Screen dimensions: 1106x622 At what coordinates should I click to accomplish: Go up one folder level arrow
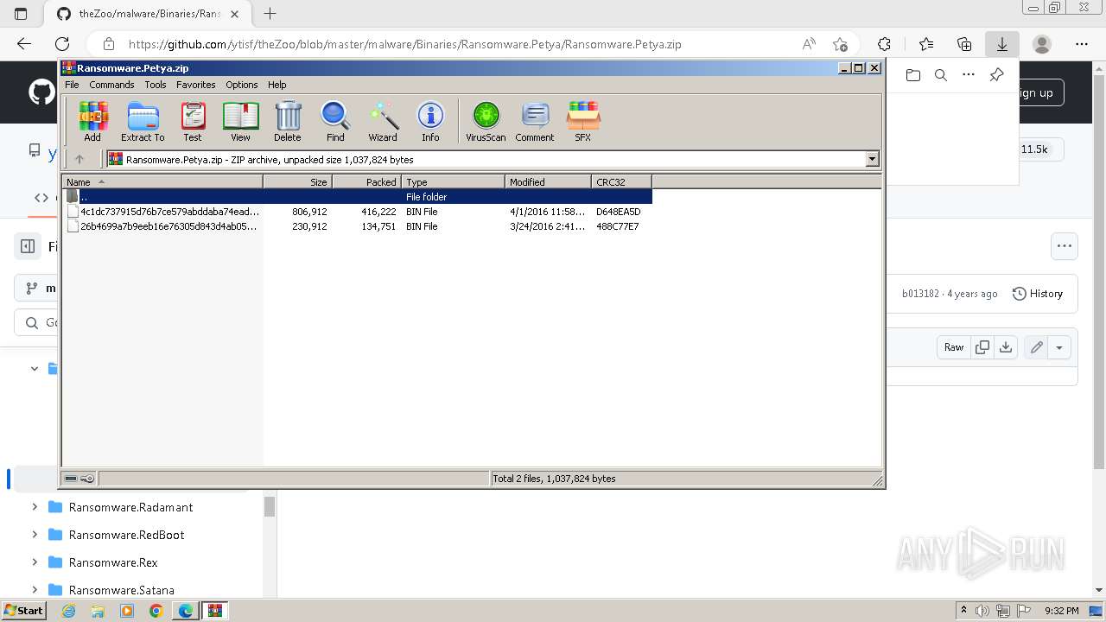click(79, 159)
